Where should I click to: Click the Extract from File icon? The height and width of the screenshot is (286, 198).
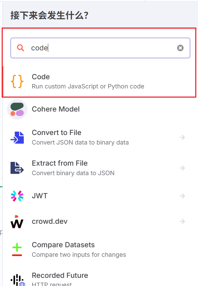(x=17, y=168)
